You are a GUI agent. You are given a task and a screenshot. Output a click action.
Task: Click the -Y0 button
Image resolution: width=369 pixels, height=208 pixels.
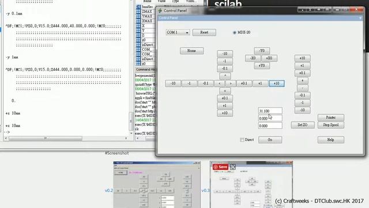pyautogui.click(x=262, y=51)
